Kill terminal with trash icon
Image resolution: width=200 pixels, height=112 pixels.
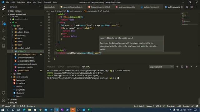point(187,67)
